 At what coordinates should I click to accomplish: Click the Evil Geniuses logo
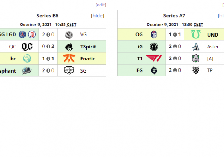154,70
